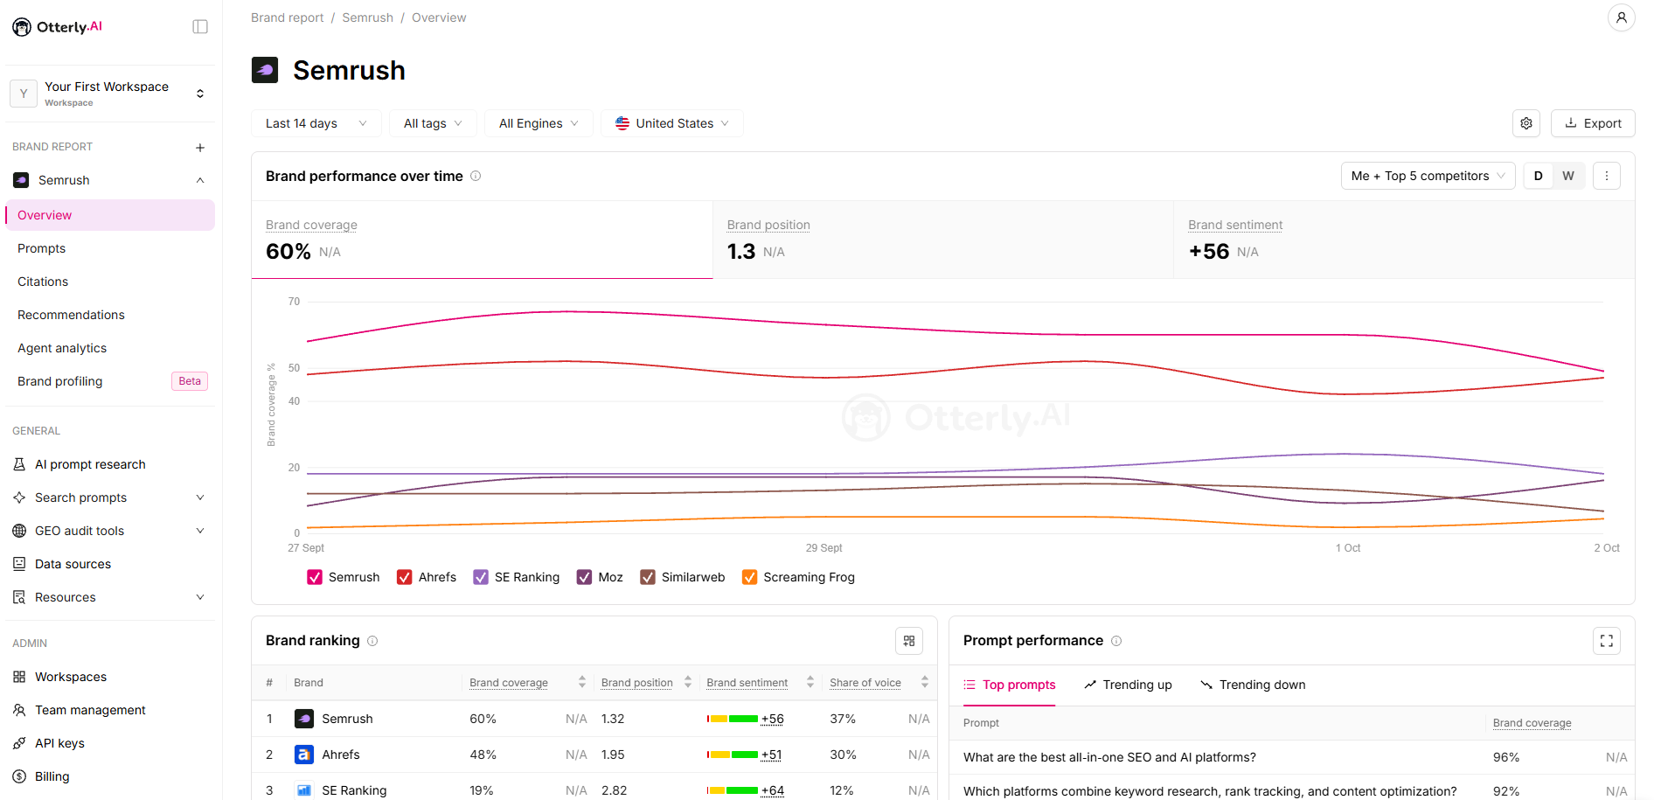1654x800 pixels.
Task: Open the All tags dropdown
Action: click(433, 123)
